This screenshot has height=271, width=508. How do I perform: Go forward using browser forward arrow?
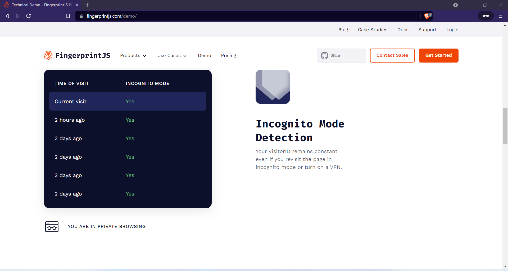pos(18,16)
